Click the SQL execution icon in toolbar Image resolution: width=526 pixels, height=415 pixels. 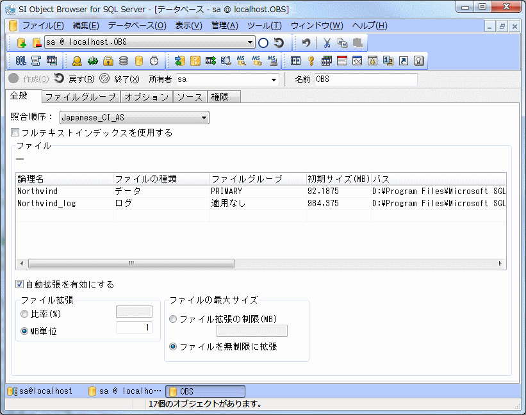21,61
